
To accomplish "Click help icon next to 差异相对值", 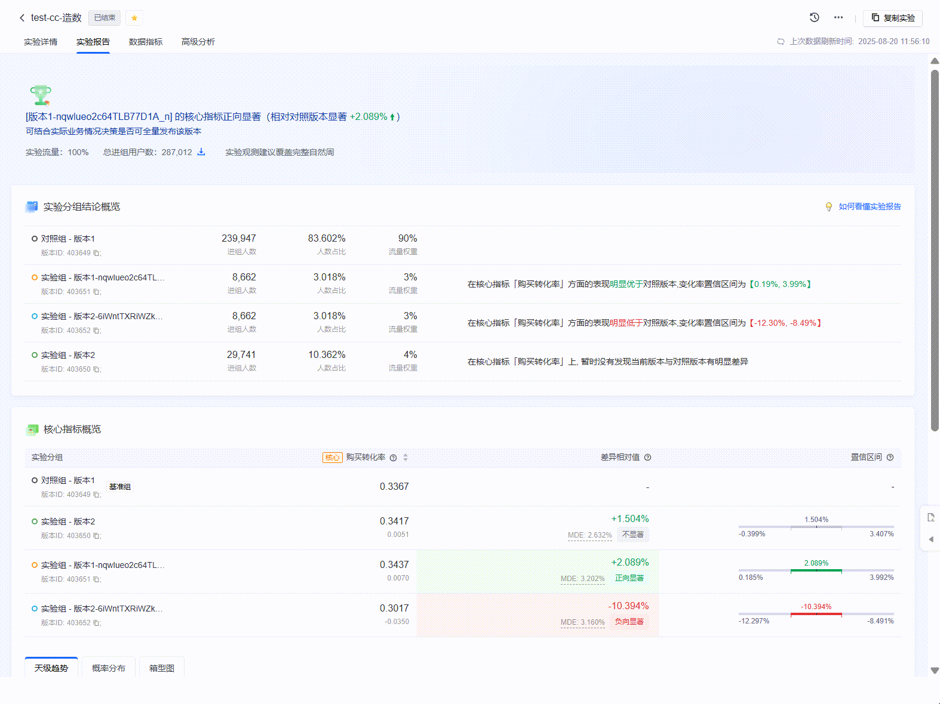I will click(647, 458).
